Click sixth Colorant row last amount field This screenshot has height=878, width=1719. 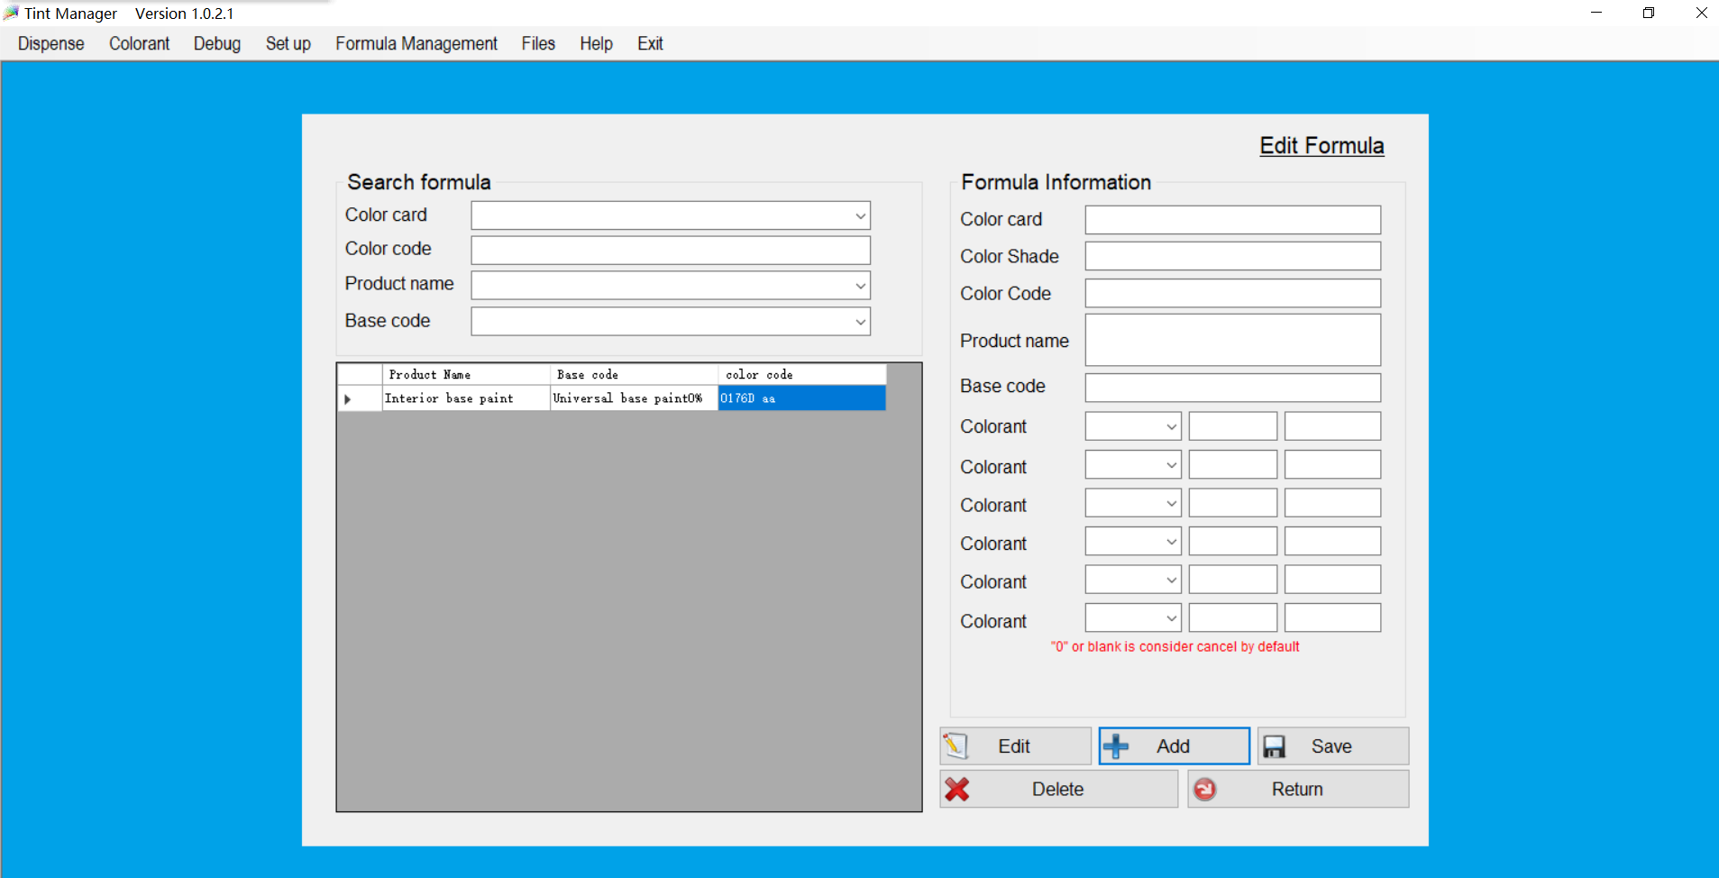coord(1332,618)
